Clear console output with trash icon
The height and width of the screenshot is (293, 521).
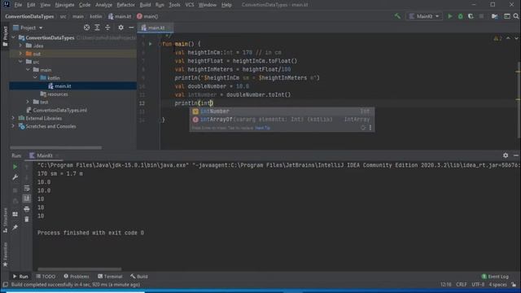click(x=27, y=219)
